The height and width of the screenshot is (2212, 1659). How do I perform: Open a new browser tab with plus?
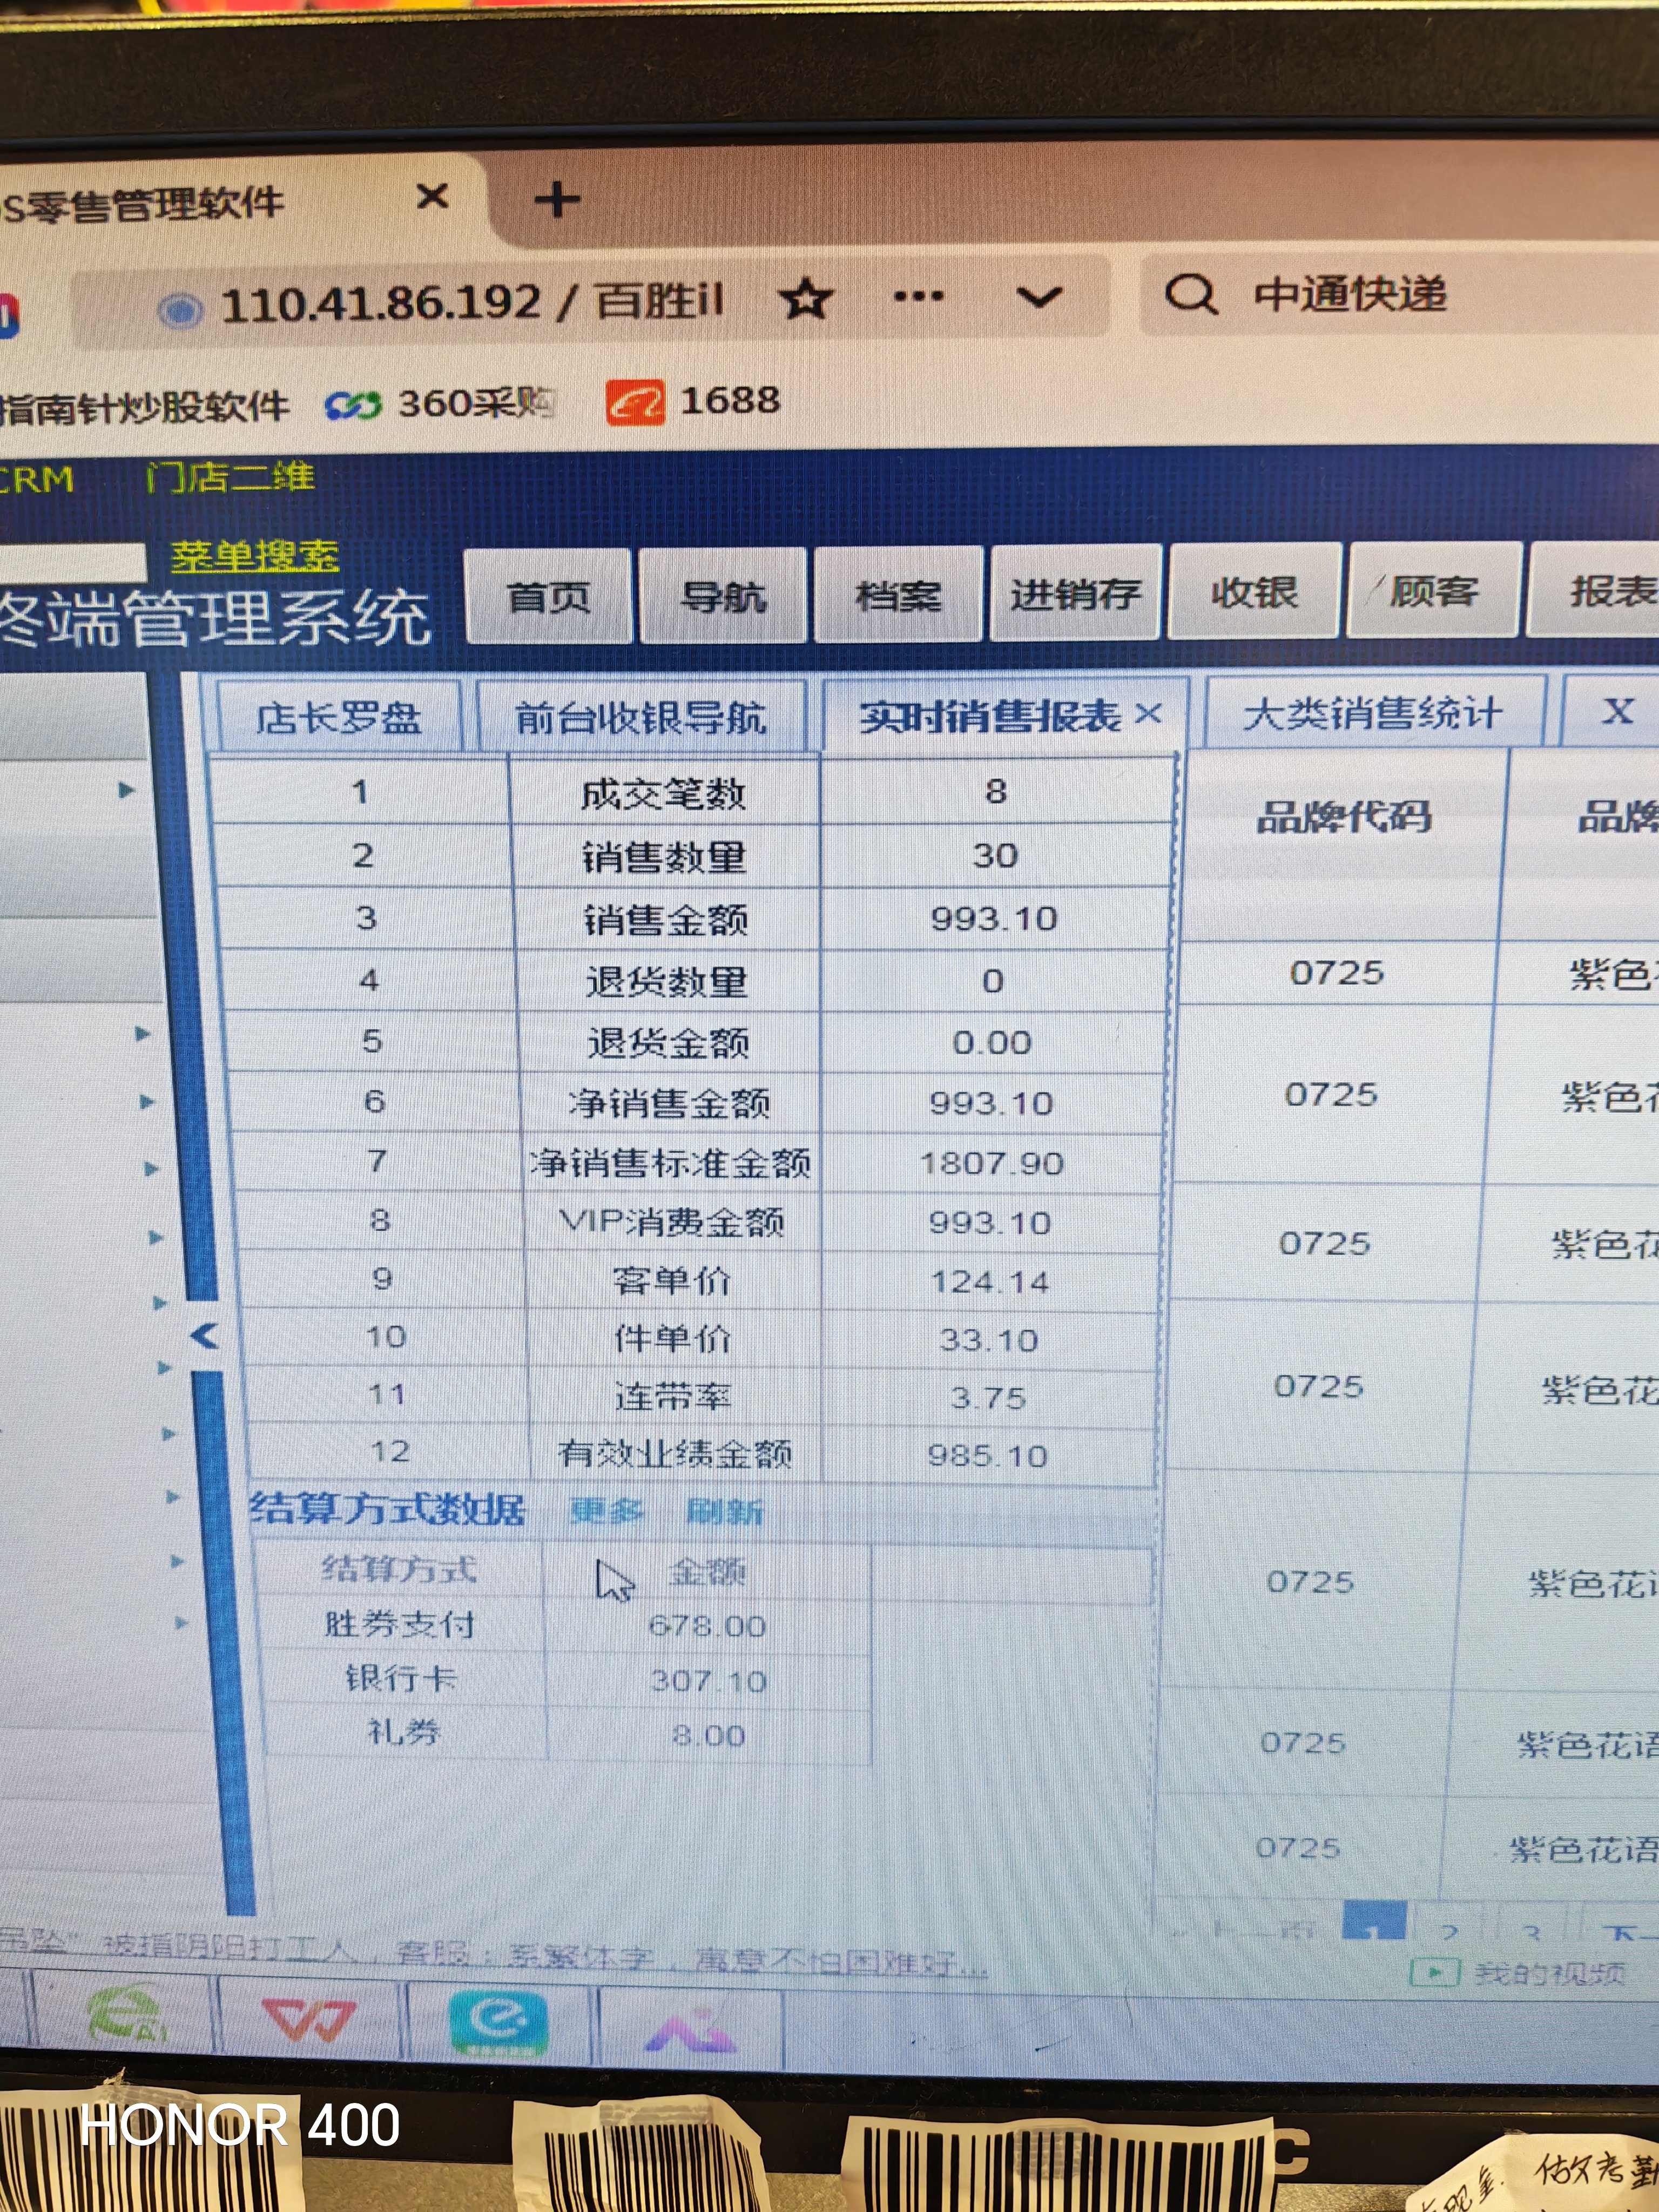[x=557, y=199]
